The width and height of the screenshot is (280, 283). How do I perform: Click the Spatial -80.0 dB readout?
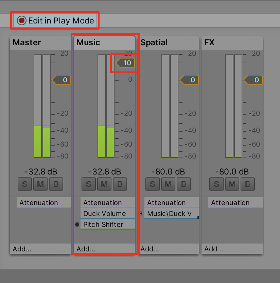[168, 171]
